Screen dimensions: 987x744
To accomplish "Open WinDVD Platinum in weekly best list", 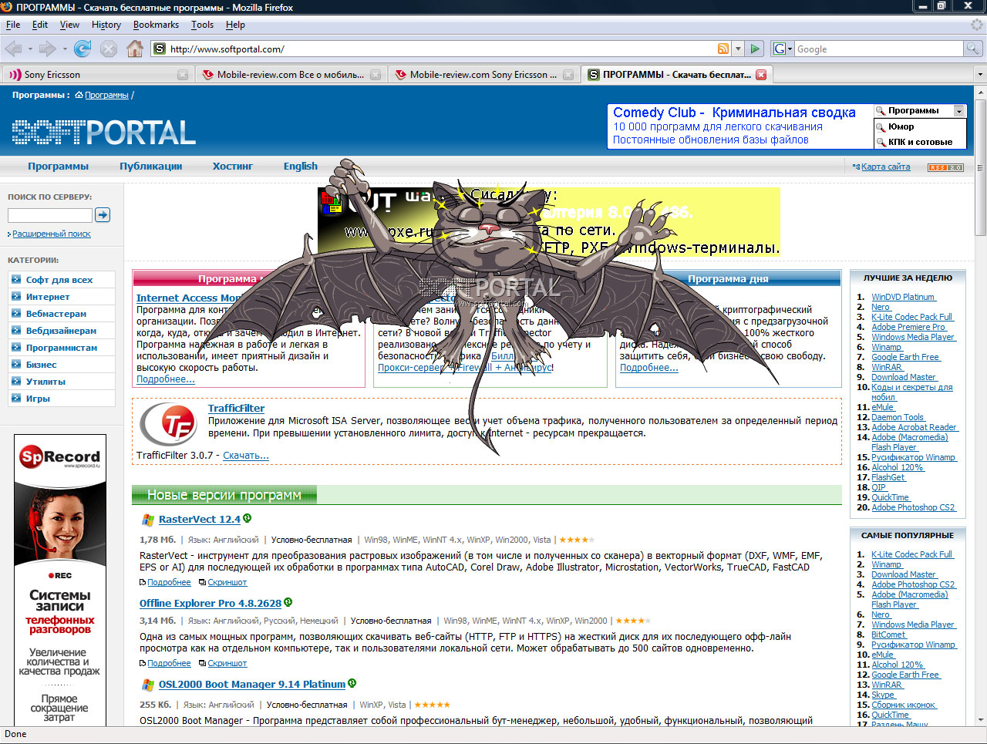I will tap(903, 297).
